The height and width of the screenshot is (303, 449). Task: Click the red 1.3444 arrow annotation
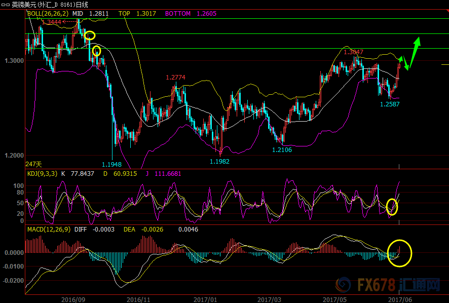(52, 22)
